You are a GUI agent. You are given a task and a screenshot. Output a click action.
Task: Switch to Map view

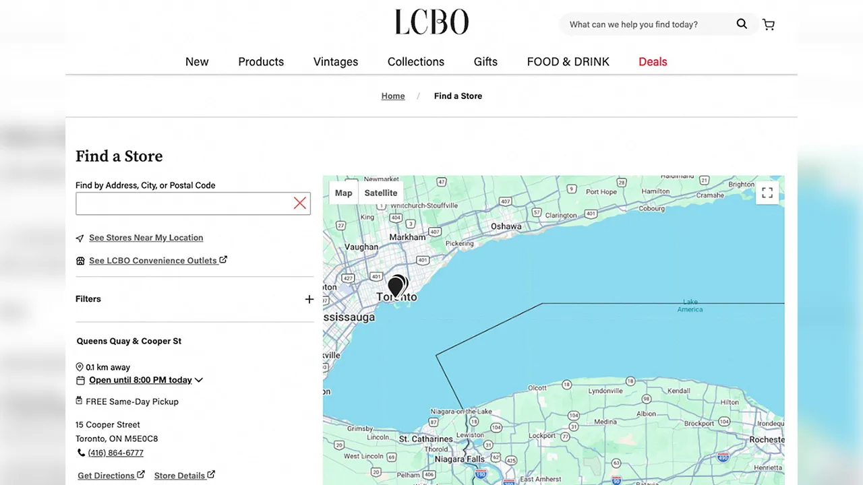[x=344, y=193]
